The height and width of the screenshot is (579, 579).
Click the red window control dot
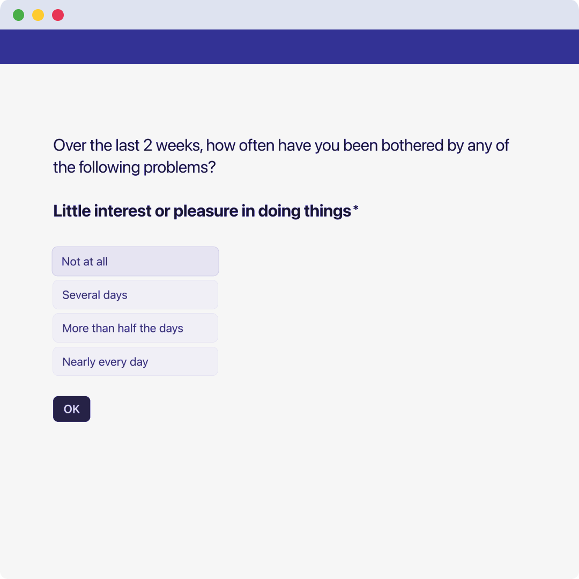coord(58,15)
